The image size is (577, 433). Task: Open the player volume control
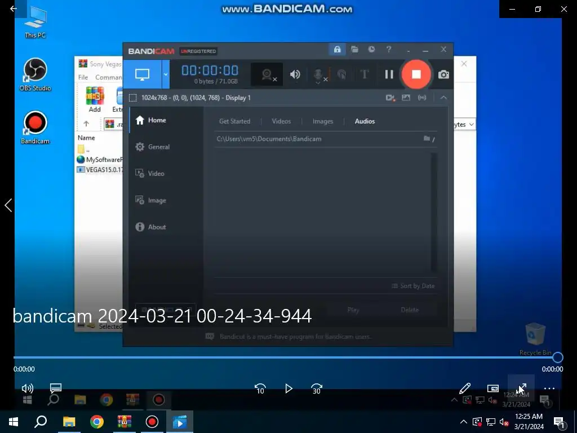[x=28, y=388]
